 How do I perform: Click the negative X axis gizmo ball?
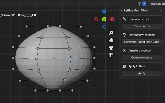pos(96,19)
